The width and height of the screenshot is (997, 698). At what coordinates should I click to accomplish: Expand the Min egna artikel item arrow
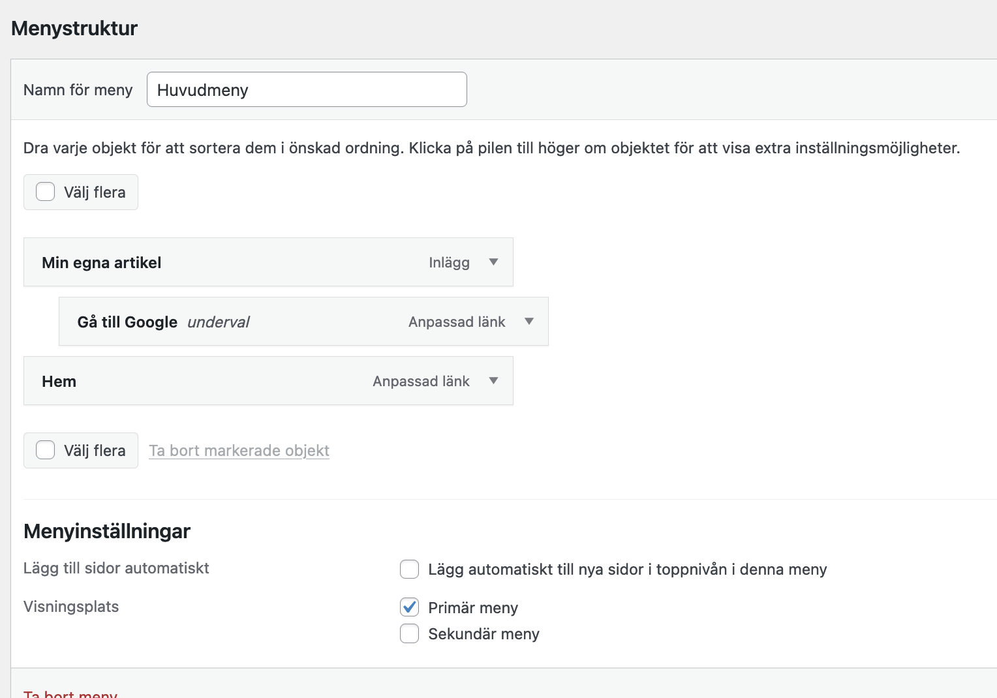click(493, 262)
